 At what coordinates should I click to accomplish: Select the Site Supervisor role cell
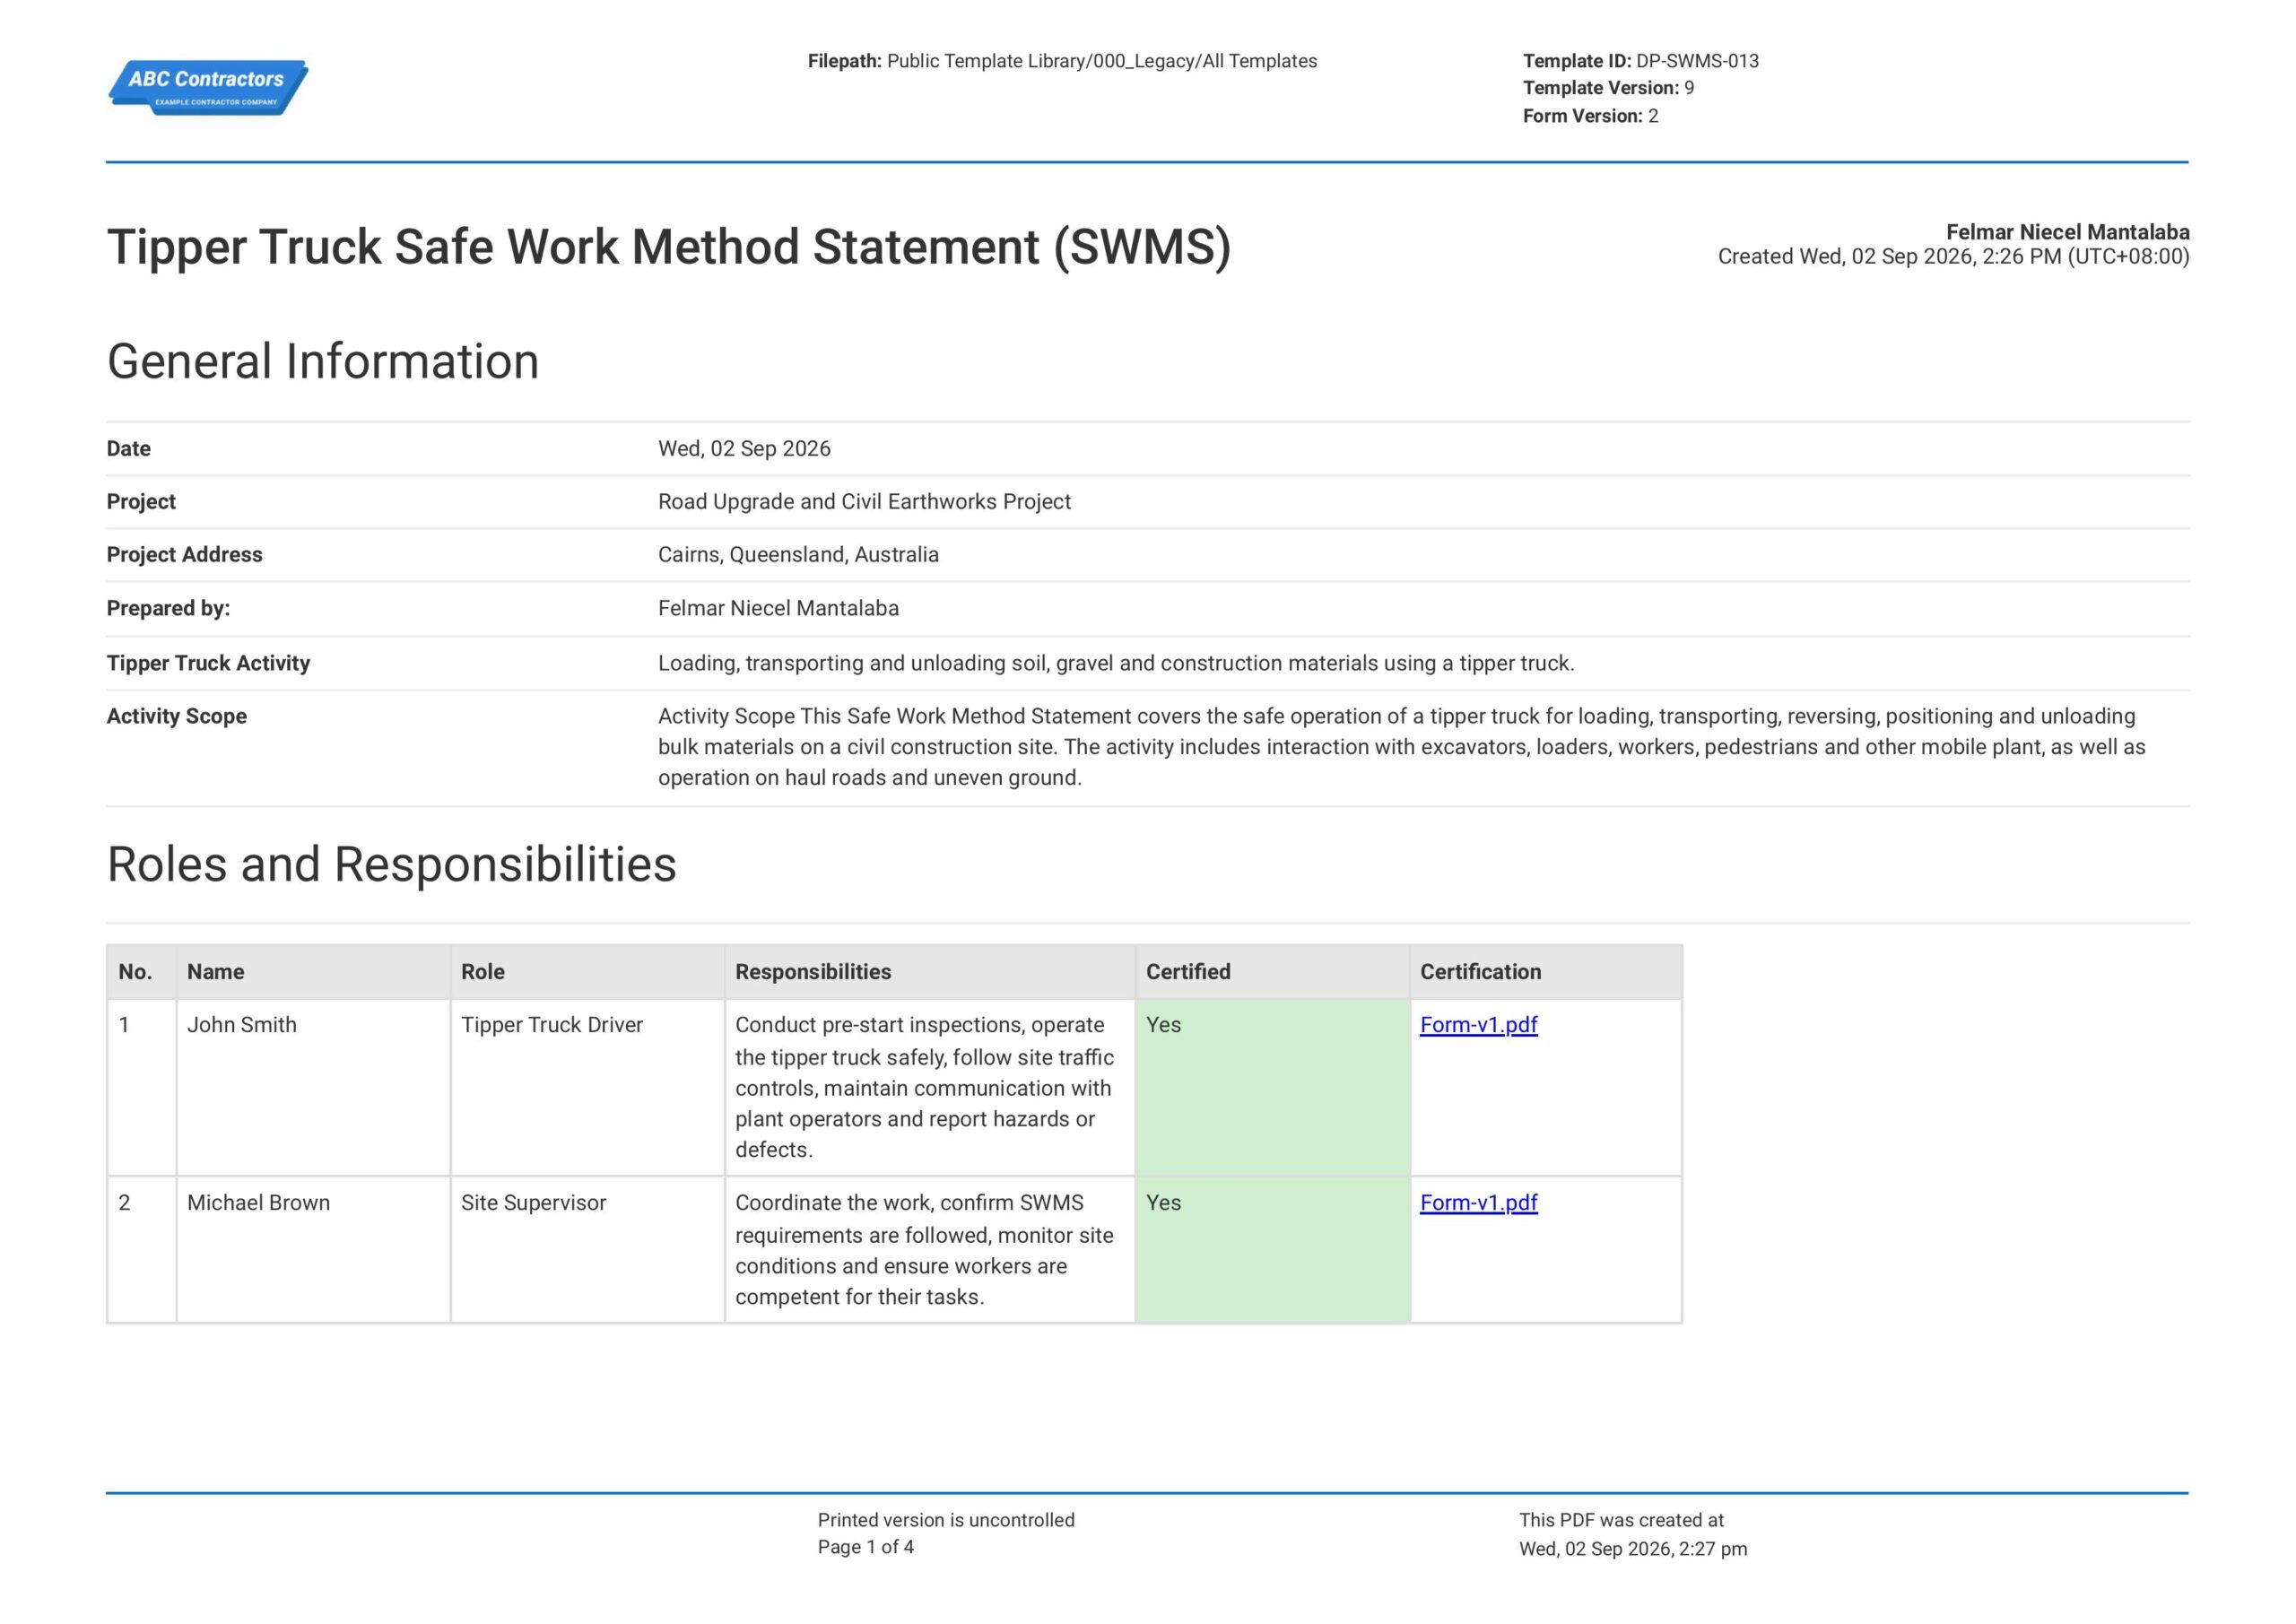click(x=588, y=1250)
